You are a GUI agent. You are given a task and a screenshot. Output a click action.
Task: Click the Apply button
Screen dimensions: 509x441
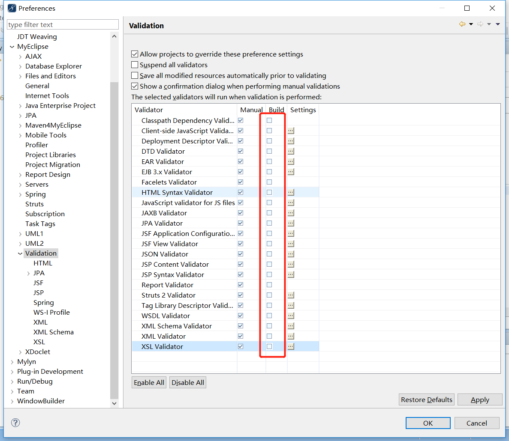(x=480, y=399)
